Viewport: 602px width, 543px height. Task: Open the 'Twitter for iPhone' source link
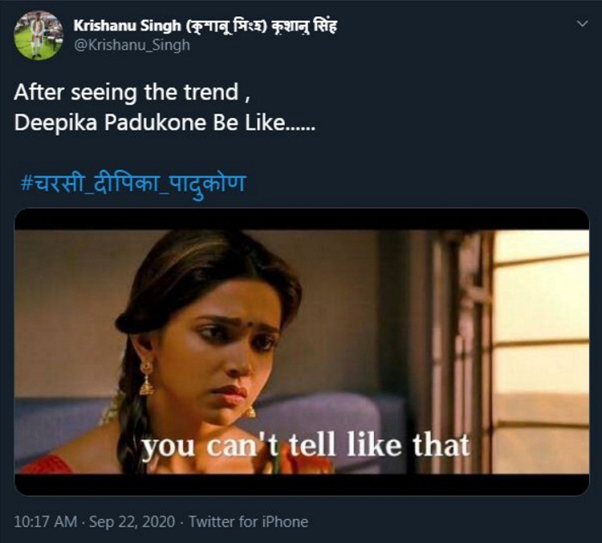click(248, 522)
